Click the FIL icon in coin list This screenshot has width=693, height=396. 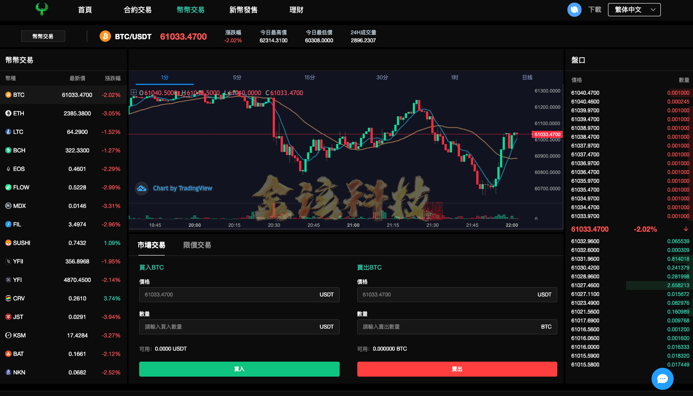coord(8,224)
